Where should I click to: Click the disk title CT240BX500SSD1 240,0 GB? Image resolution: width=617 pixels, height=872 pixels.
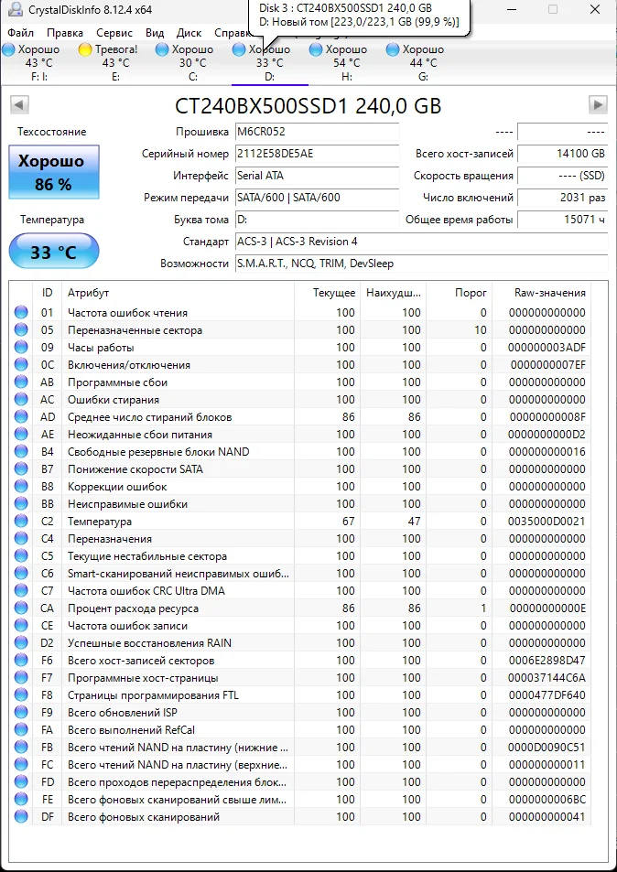pyautogui.click(x=308, y=105)
